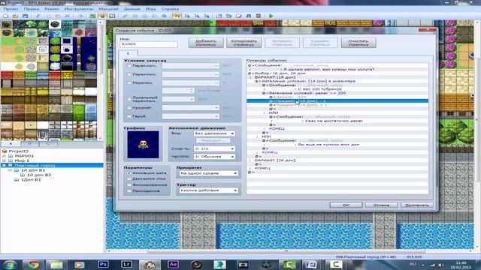This screenshot has height=270, width=481.
Task: Toggle the Local switch condition checkbox
Action: tap(129, 99)
